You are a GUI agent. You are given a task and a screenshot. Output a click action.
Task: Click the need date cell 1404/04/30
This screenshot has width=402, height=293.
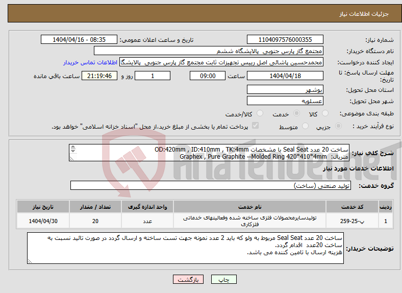tap(43, 221)
